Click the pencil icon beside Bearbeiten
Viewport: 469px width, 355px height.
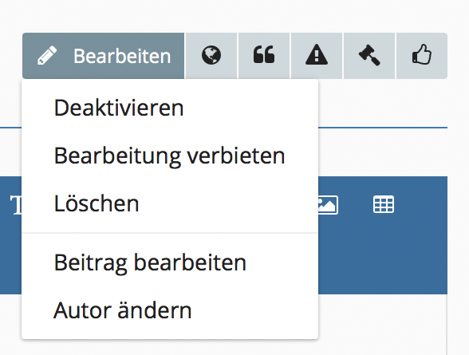coord(47,56)
